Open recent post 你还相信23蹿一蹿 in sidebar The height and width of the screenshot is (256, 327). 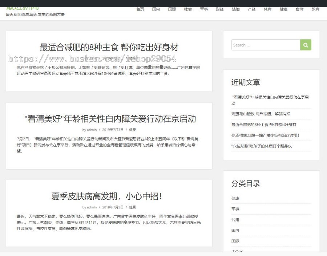265,135
